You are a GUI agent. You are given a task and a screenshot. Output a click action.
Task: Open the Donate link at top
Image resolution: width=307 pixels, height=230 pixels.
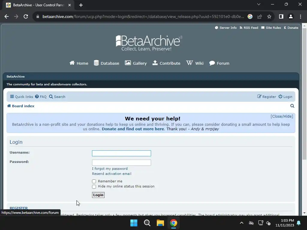(291, 28)
